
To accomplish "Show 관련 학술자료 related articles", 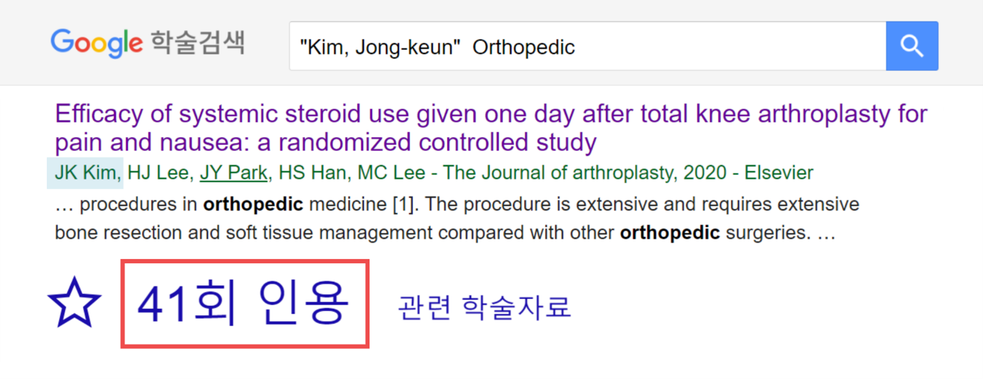I will tap(484, 307).
